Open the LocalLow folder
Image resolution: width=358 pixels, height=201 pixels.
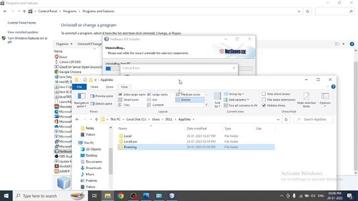click(x=130, y=141)
